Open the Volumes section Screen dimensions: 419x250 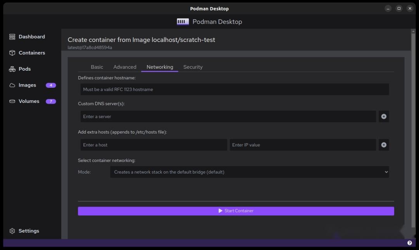tap(28, 101)
